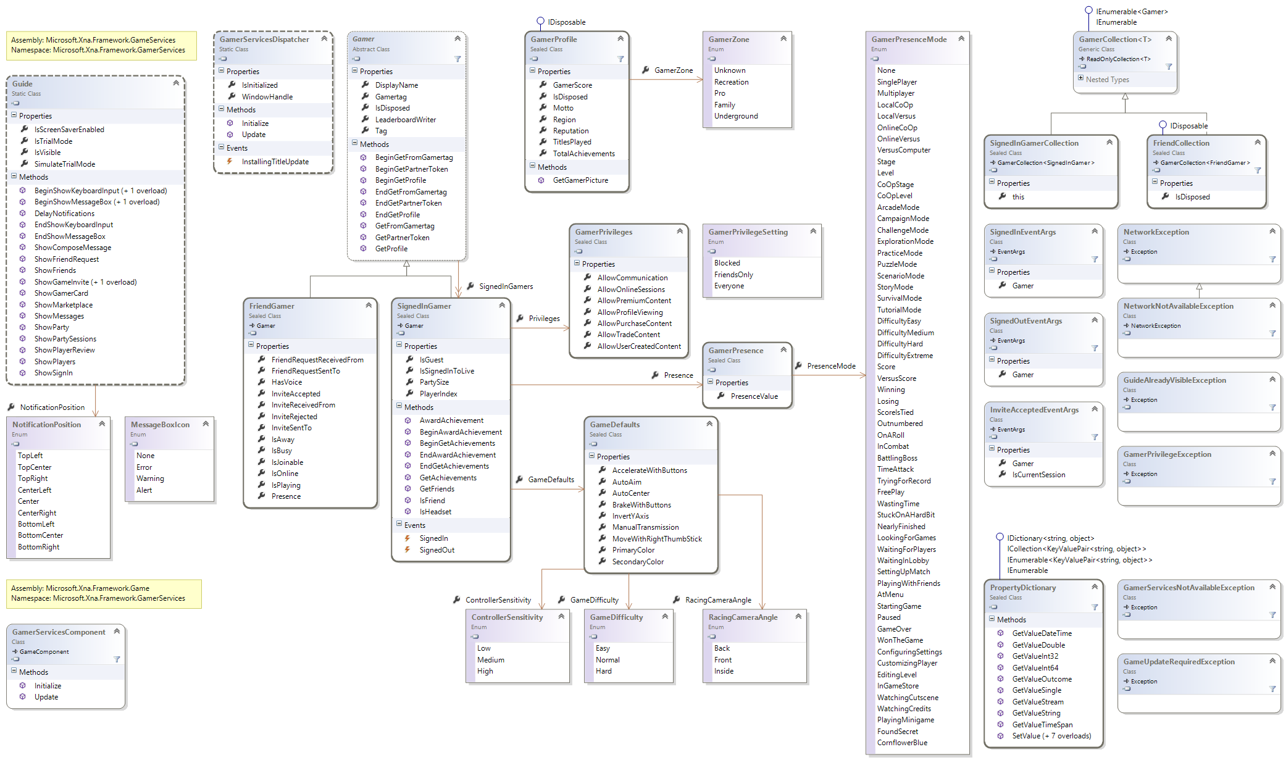This screenshot has height=760, width=1286.
Task: Select the GamerPresence class header
Action: click(747, 359)
